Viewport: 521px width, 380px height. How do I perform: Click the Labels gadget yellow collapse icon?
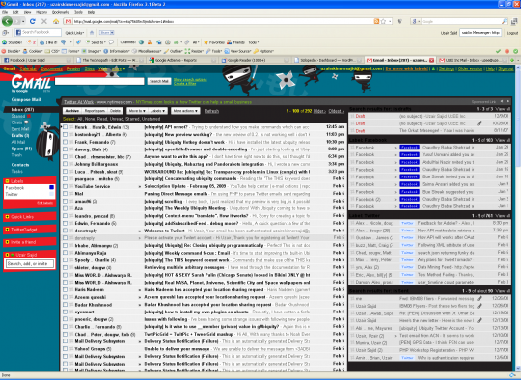[7, 181]
